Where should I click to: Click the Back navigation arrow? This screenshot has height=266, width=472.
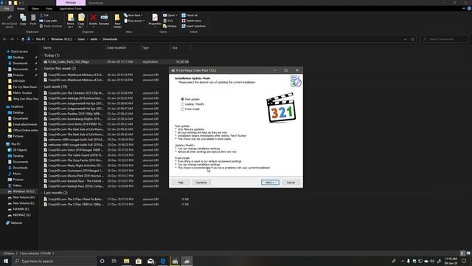[4, 39]
